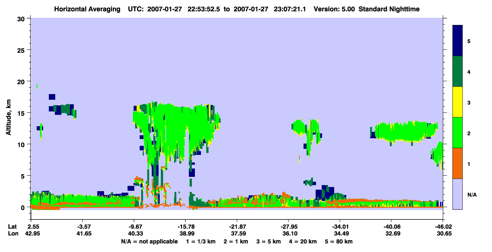The image size is (492, 252).
Task: Click the latitude value -3.57
Action: (83, 227)
